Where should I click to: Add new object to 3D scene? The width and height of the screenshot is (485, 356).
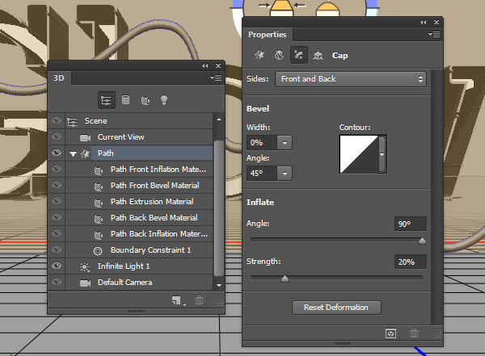coord(175,301)
